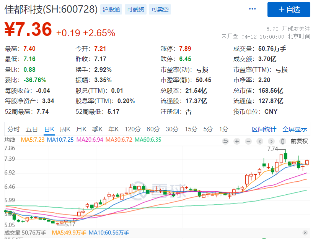
Task: Click the 总市值 value 158.56亿
Action: (x=271, y=90)
